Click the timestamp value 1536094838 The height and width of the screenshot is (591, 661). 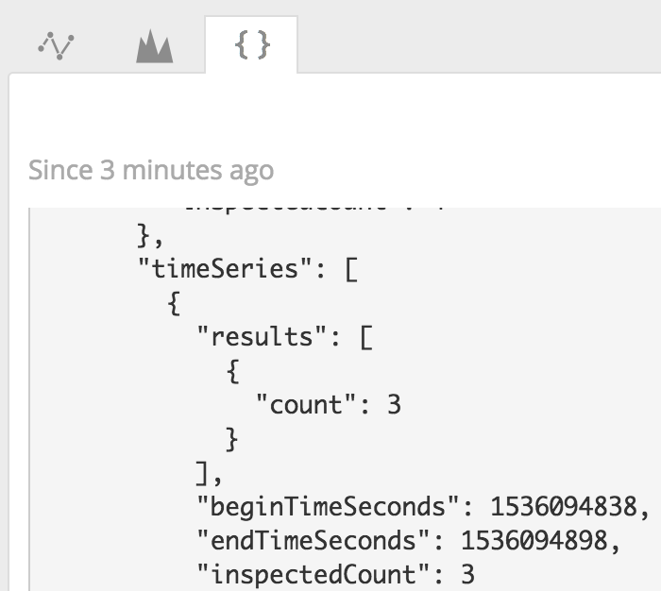click(564, 506)
